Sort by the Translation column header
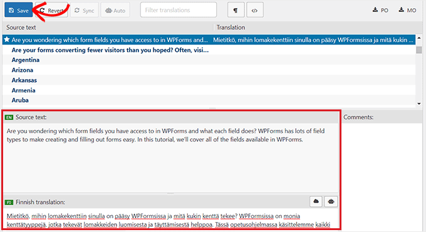Screen dimensions: 426x232 231,28
